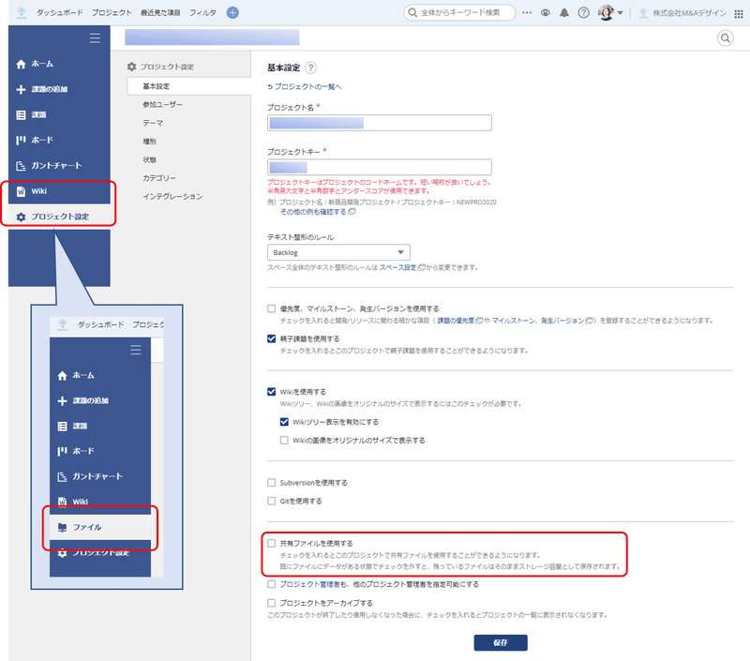Select テーマ settings tab
This screenshot has width=750, height=661.
(x=153, y=123)
